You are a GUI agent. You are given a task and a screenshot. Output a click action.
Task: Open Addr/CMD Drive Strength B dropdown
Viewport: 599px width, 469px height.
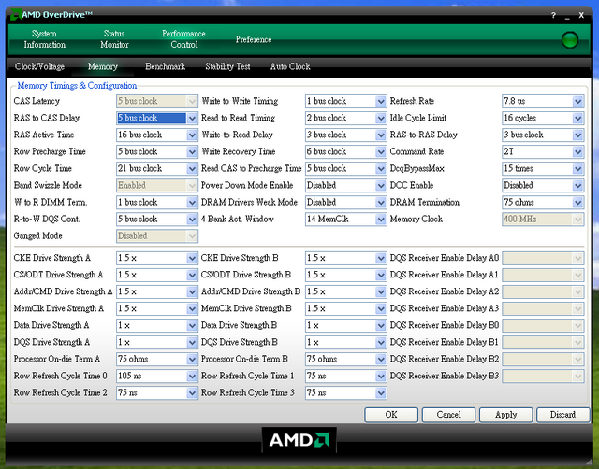(x=345, y=291)
